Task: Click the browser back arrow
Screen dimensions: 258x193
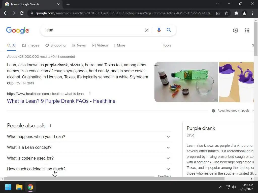Action: point(6,13)
